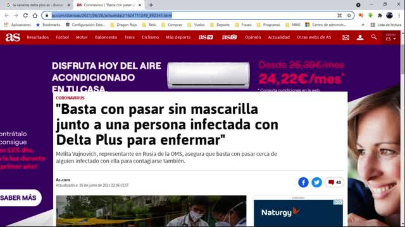Open the Vuelos bookmark folder

196,25
